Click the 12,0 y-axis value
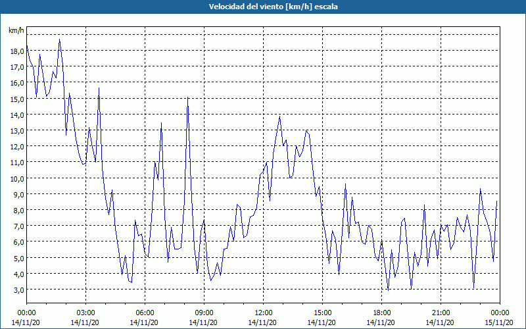 point(17,147)
